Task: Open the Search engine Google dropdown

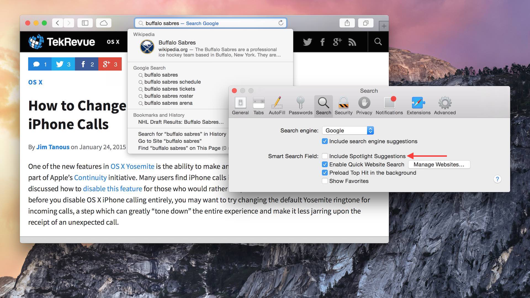Action: pyautogui.click(x=348, y=130)
